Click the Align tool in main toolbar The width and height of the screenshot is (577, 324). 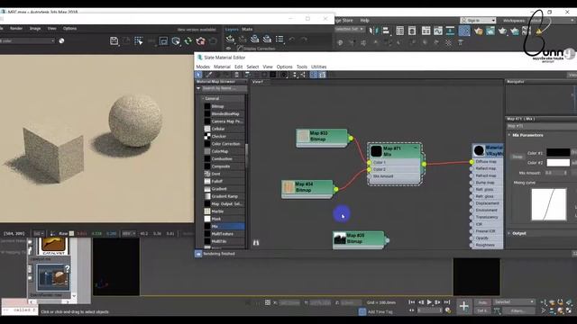coord(386,31)
